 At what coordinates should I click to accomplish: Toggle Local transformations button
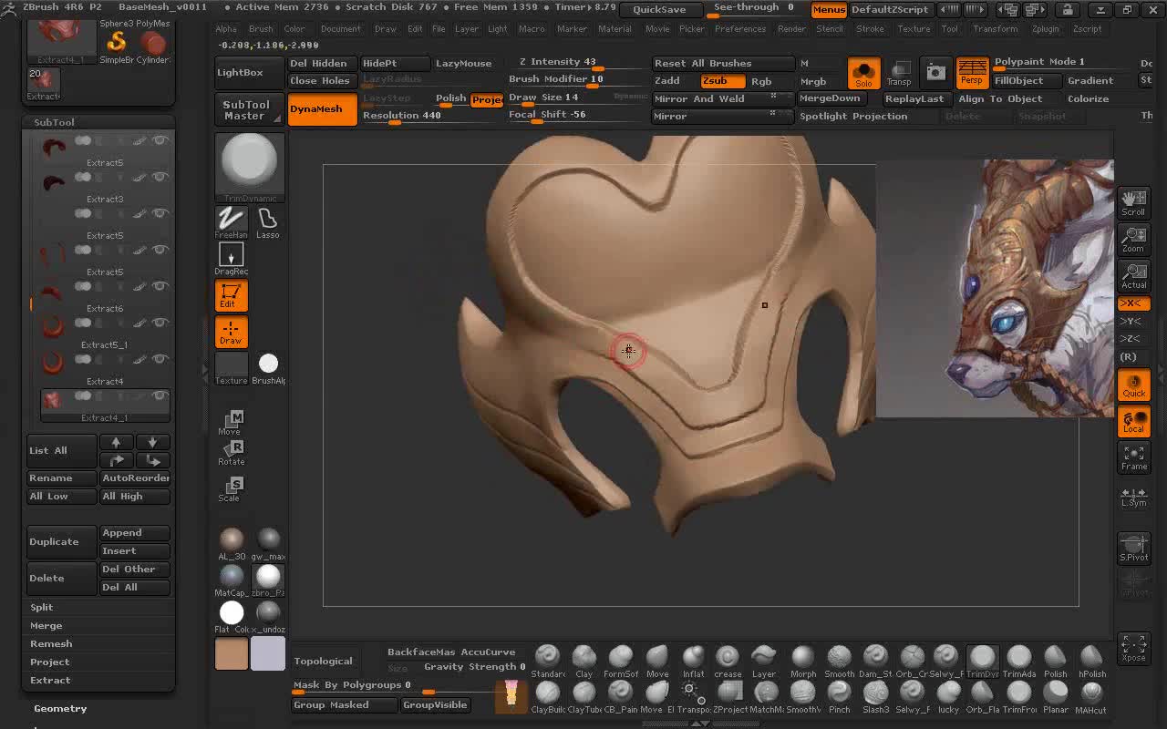1133,421
